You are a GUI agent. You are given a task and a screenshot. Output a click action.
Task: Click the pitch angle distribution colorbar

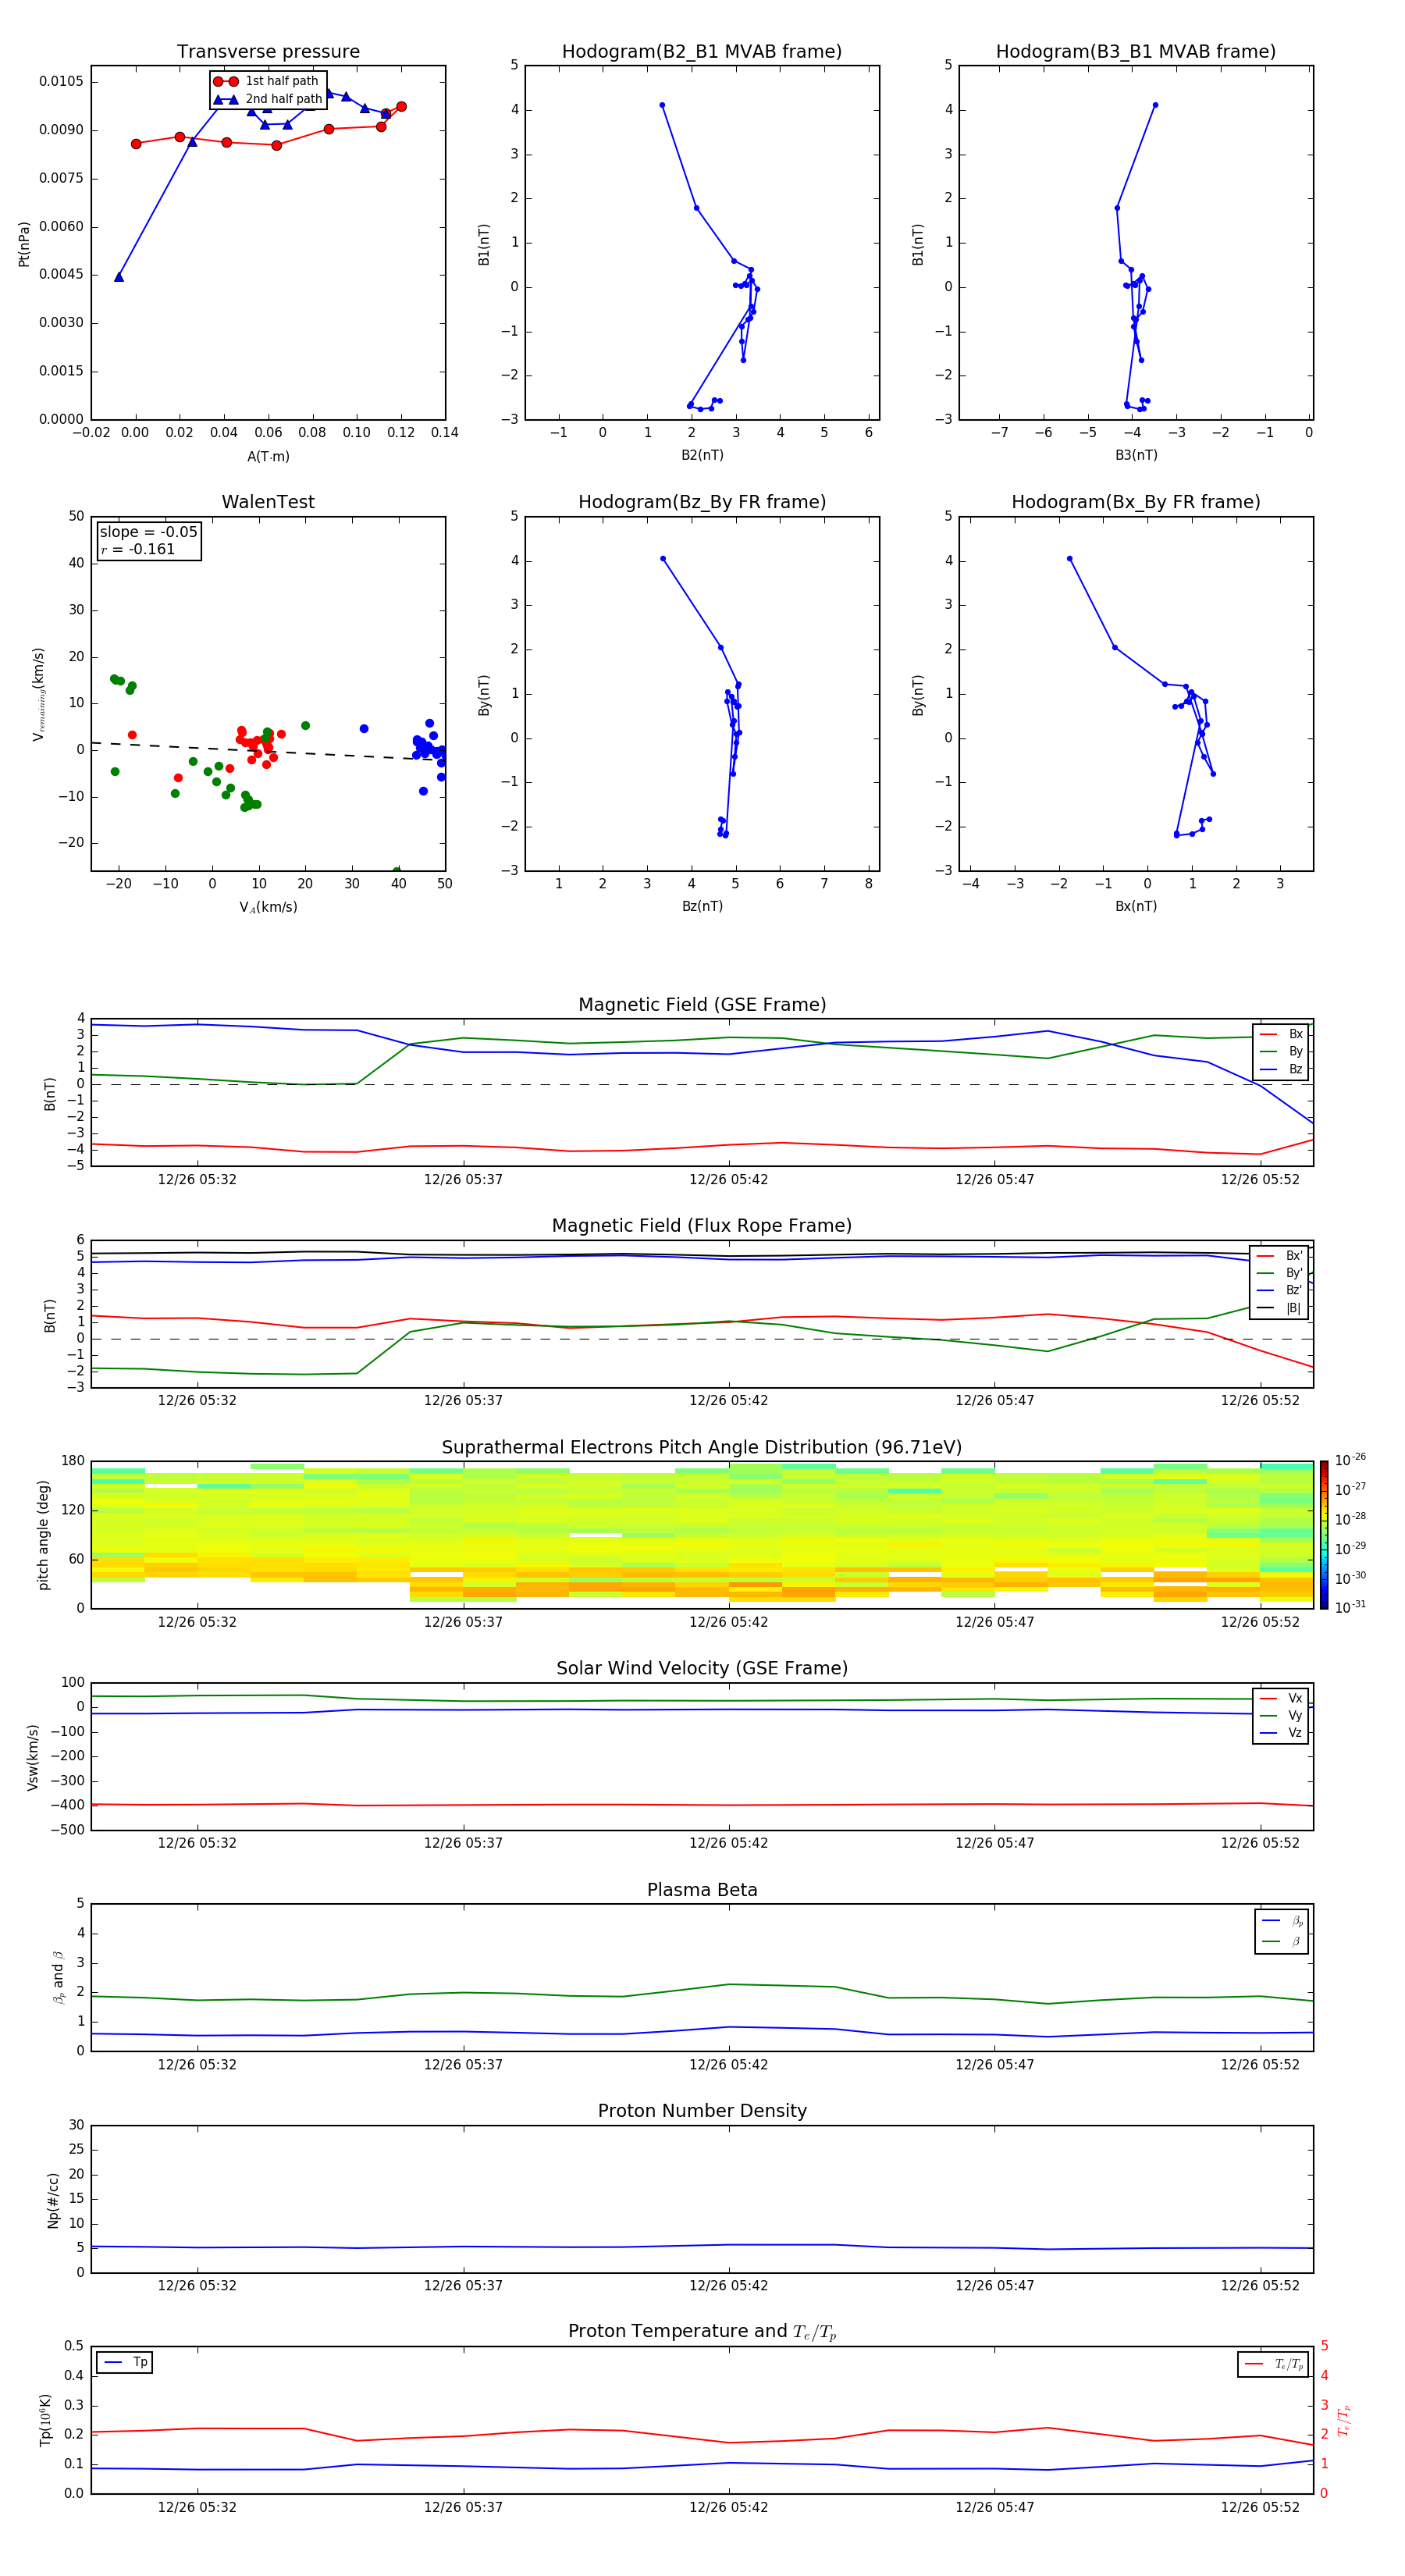[x=1323, y=1535]
